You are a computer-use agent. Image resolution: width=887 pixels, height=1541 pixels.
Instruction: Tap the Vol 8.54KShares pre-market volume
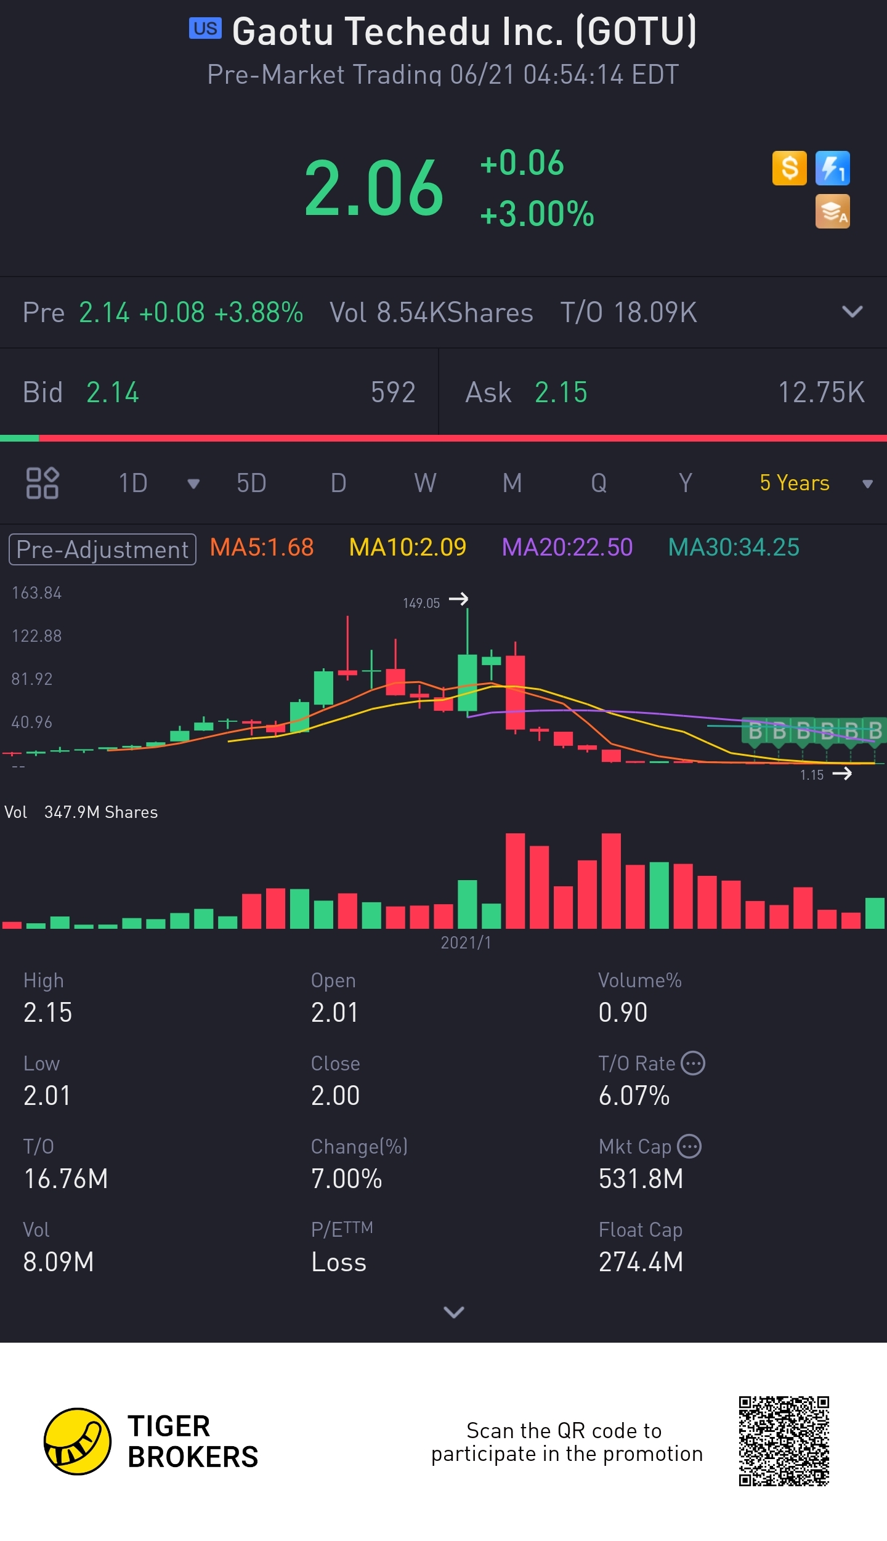click(431, 312)
